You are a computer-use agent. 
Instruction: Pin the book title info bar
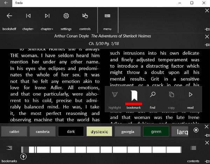207,45
